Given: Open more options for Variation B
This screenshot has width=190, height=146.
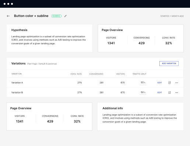Looking at the screenshot, I should (177, 93).
